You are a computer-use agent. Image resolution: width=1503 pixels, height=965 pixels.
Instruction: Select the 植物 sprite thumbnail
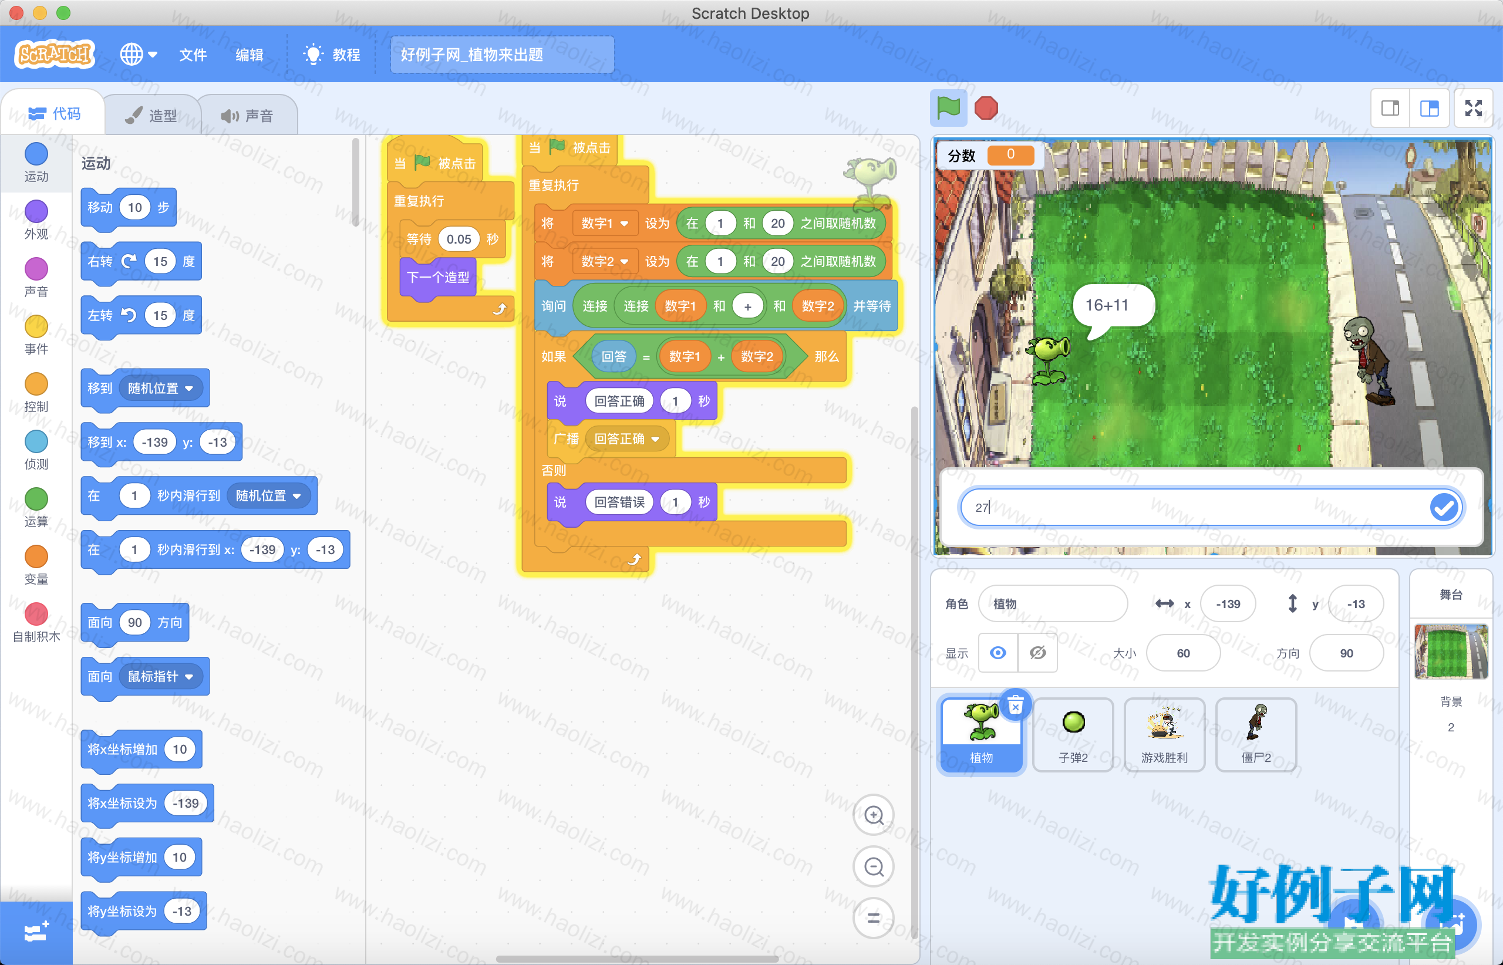(x=982, y=734)
